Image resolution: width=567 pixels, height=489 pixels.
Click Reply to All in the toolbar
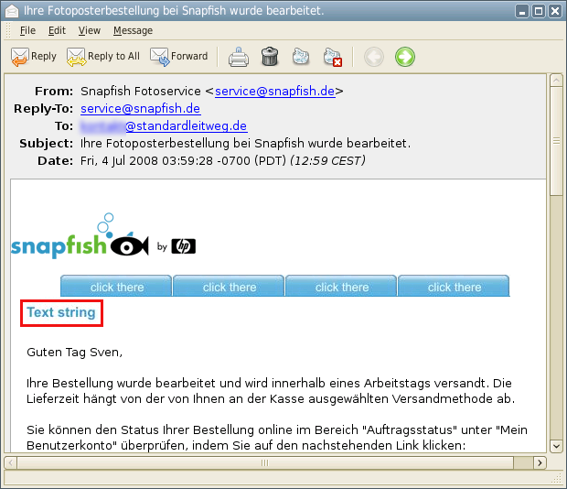102,57
